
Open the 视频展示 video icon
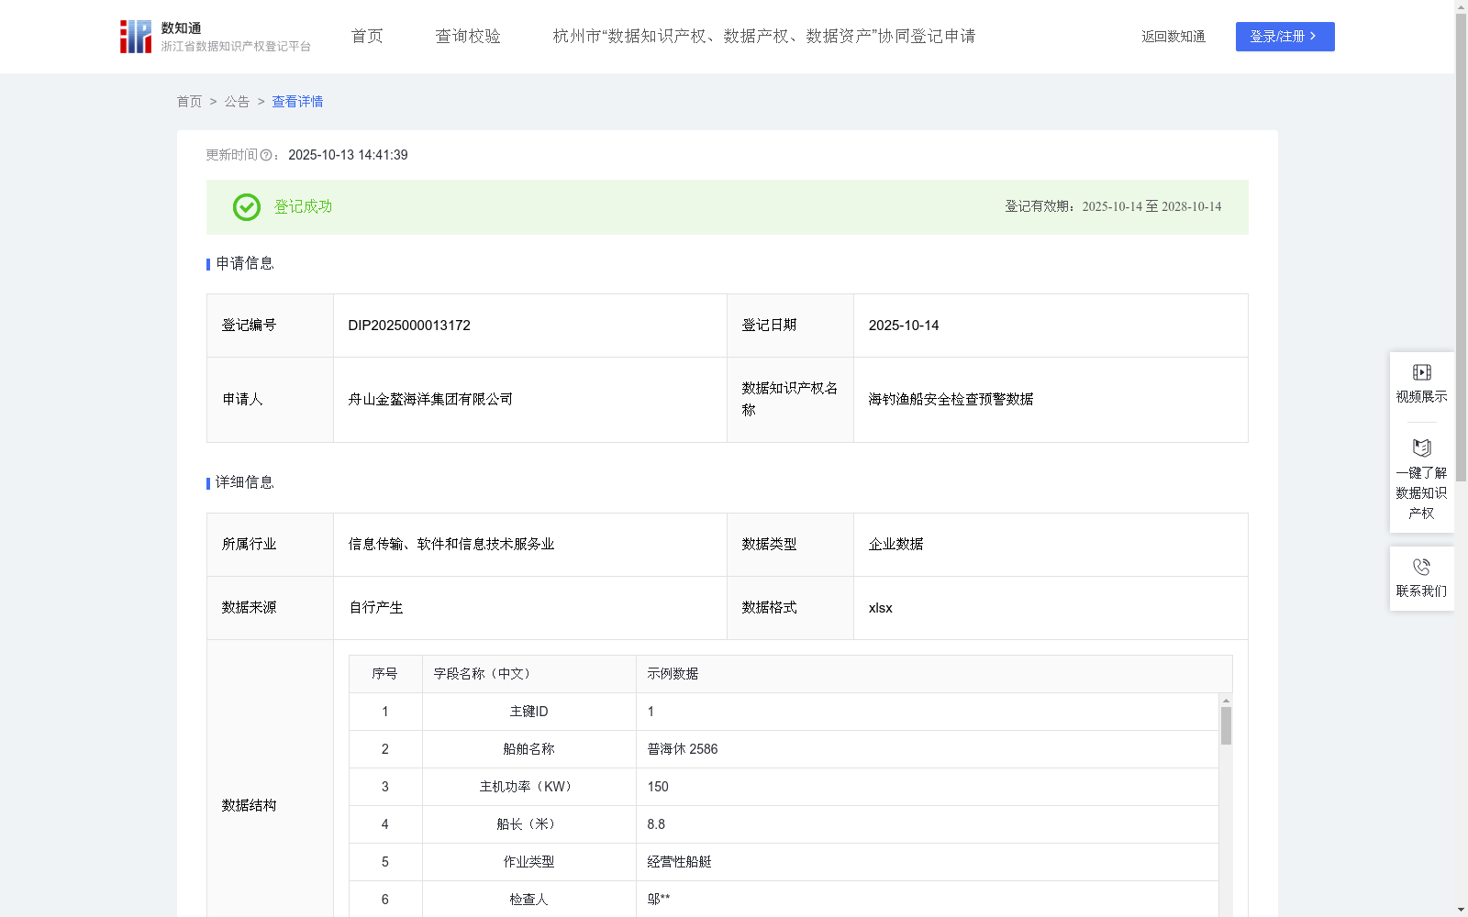[1421, 372]
